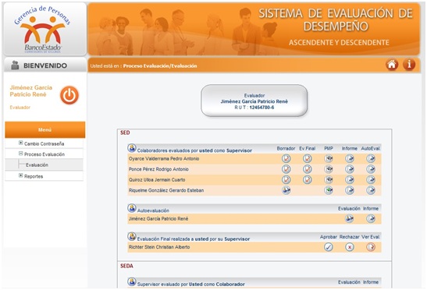Click the Autoevaluación section title
The height and width of the screenshot is (290, 427).
[x=153, y=210]
